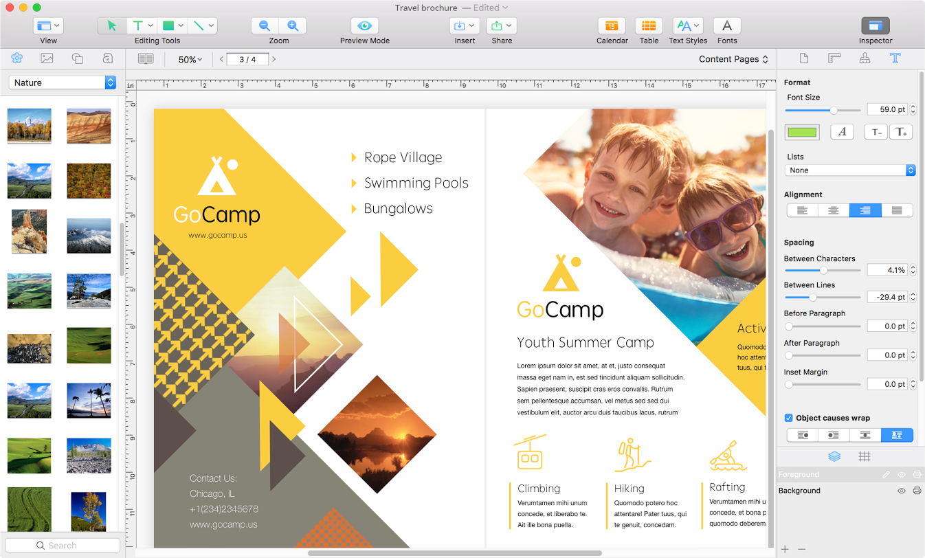925x558 pixels.
Task: Hide the Background layer with eye icon
Action: tap(902, 491)
